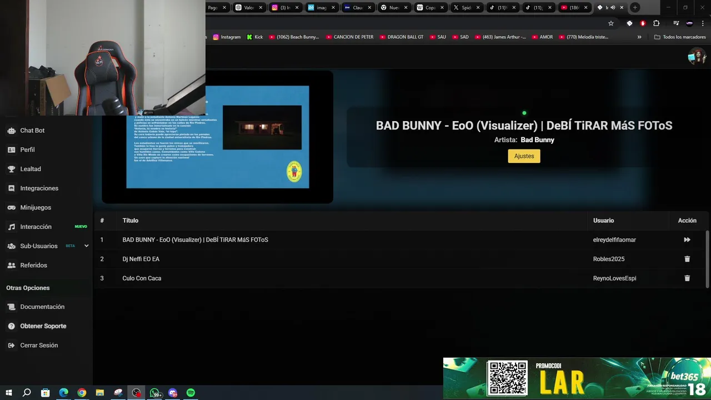Open Spotify from the taskbar
The height and width of the screenshot is (400, 711).
click(191, 393)
